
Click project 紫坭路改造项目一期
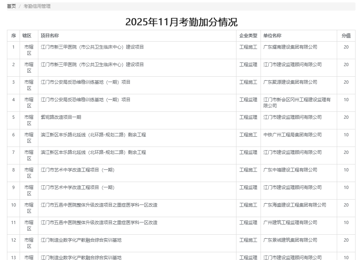click(x=61, y=117)
